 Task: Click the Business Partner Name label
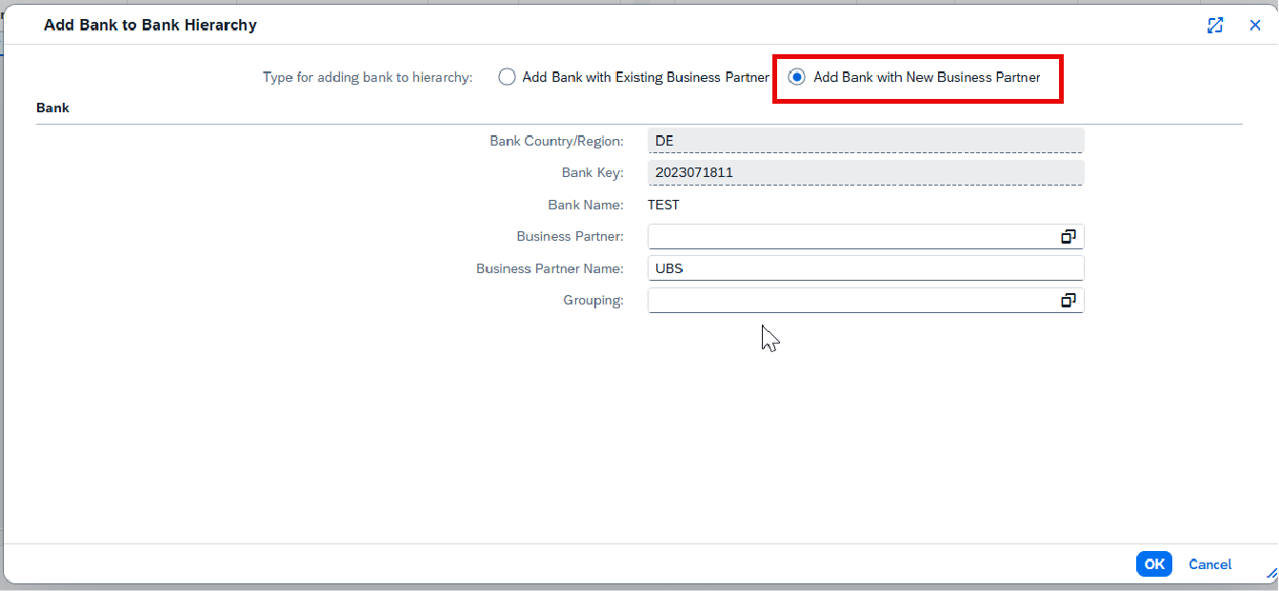coord(550,268)
